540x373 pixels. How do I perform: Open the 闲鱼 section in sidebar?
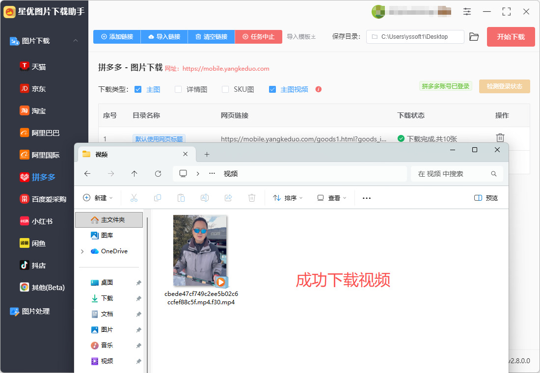[33, 243]
